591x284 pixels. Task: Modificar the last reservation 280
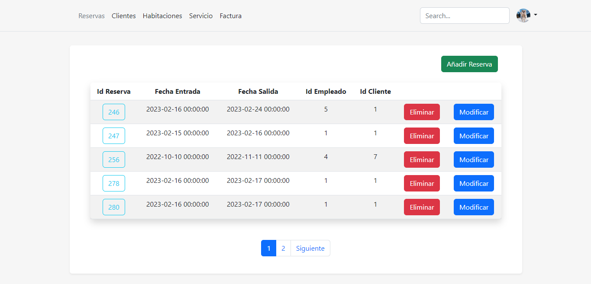[473, 207]
